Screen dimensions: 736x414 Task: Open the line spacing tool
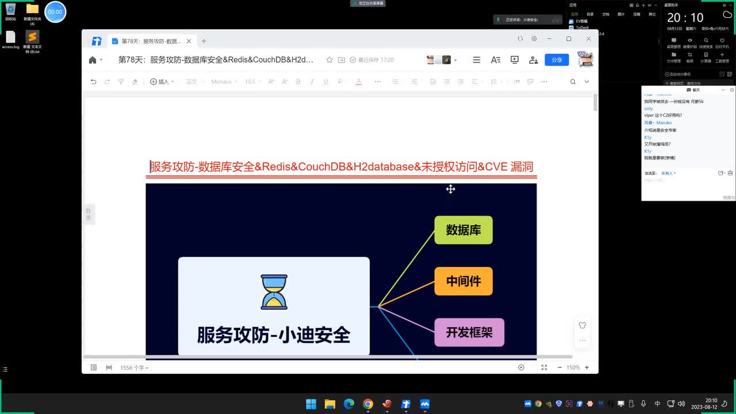pos(494,82)
